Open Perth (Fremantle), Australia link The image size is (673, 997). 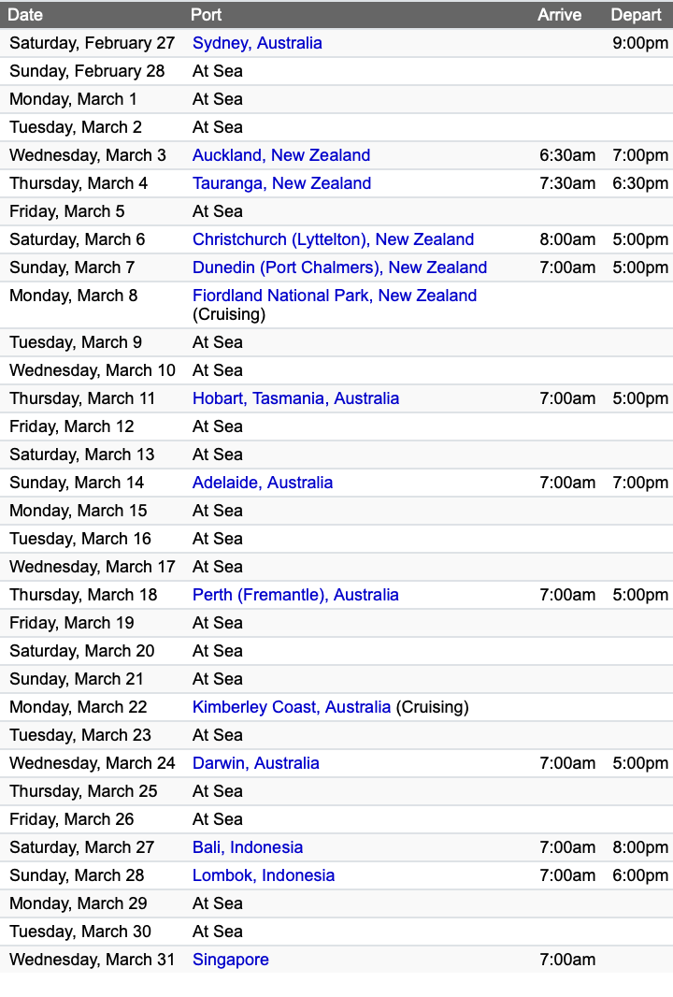(295, 595)
